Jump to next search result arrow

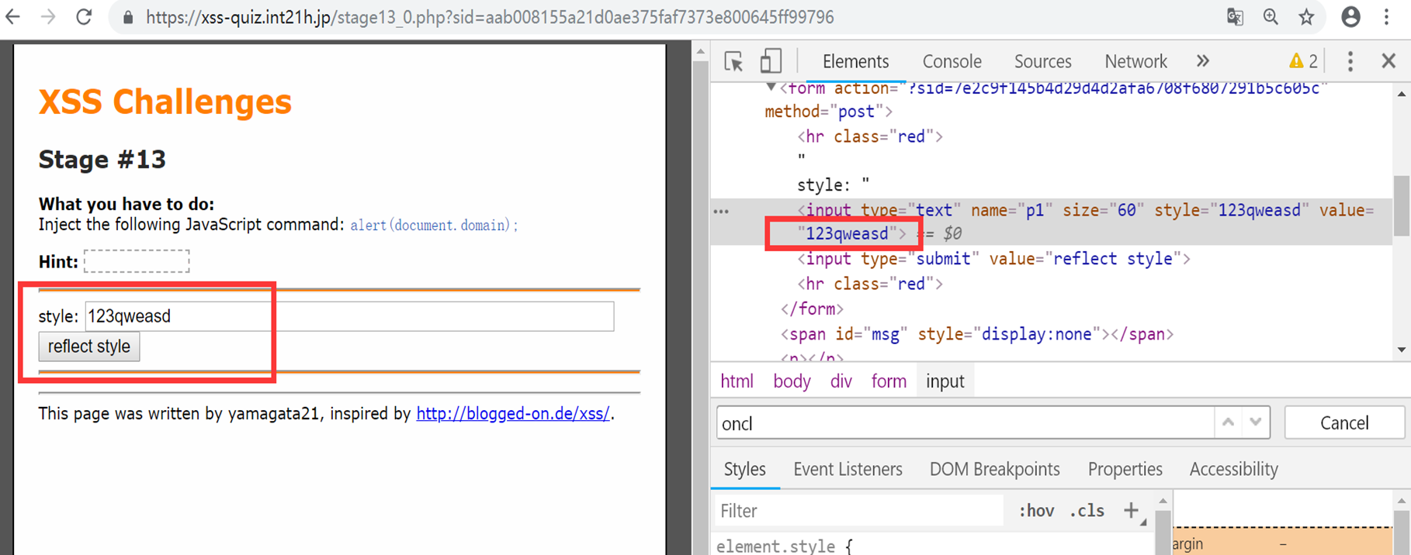click(x=1255, y=422)
